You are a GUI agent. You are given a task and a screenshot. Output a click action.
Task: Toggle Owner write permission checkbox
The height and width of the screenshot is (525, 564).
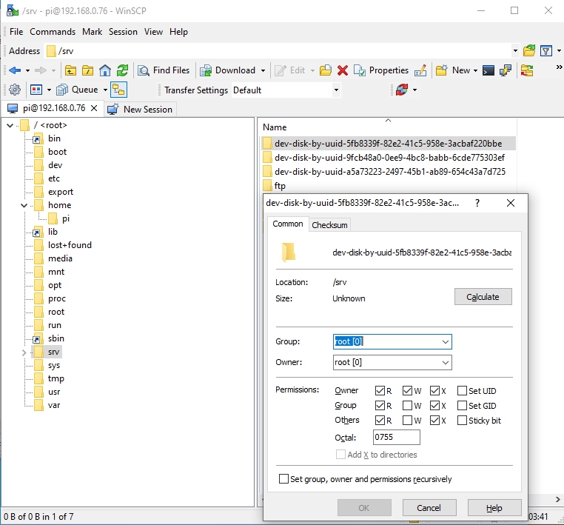coord(408,391)
